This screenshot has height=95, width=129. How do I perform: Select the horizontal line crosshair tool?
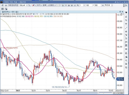coord(126,31)
